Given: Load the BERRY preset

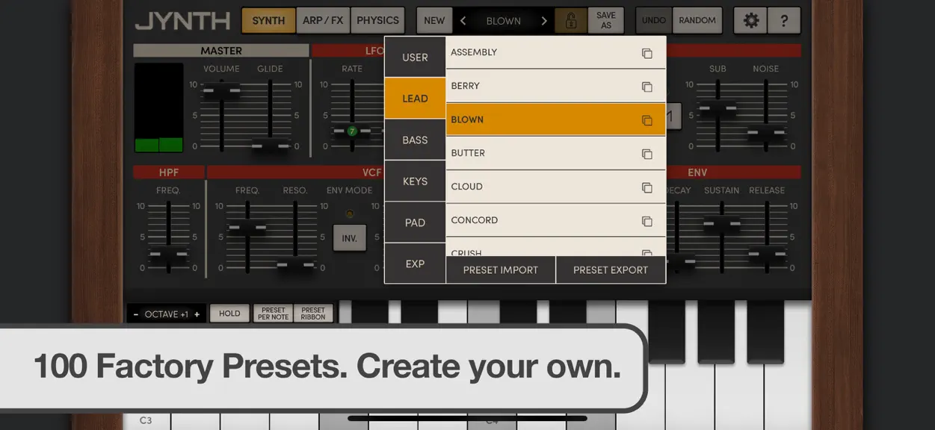Looking at the screenshot, I should (x=555, y=86).
